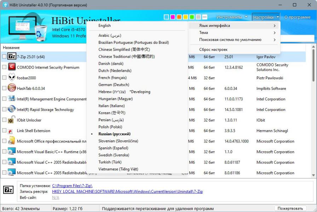Screen dimensions: 317x212
Task: Click the IObit Unlocker padlock icon
Action: [x=12, y=120]
